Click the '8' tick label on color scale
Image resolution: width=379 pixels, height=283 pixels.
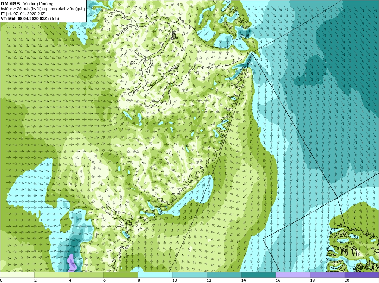139,280
